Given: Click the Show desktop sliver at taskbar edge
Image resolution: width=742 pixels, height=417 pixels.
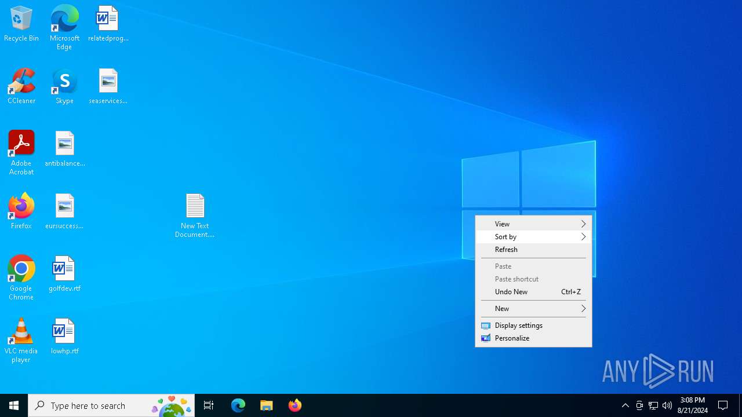Looking at the screenshot, I should click(x=740, y=405).
